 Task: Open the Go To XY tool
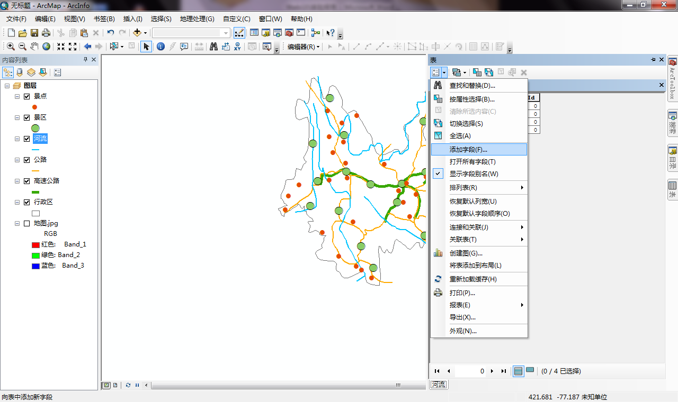(237, 47)
